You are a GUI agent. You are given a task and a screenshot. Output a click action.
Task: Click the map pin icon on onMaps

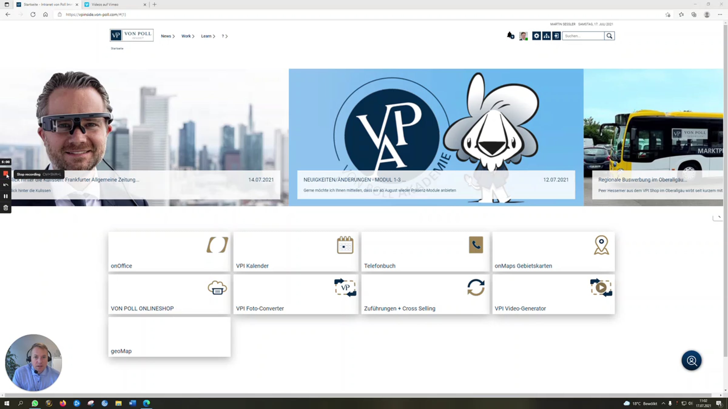[x=601, y=245]
